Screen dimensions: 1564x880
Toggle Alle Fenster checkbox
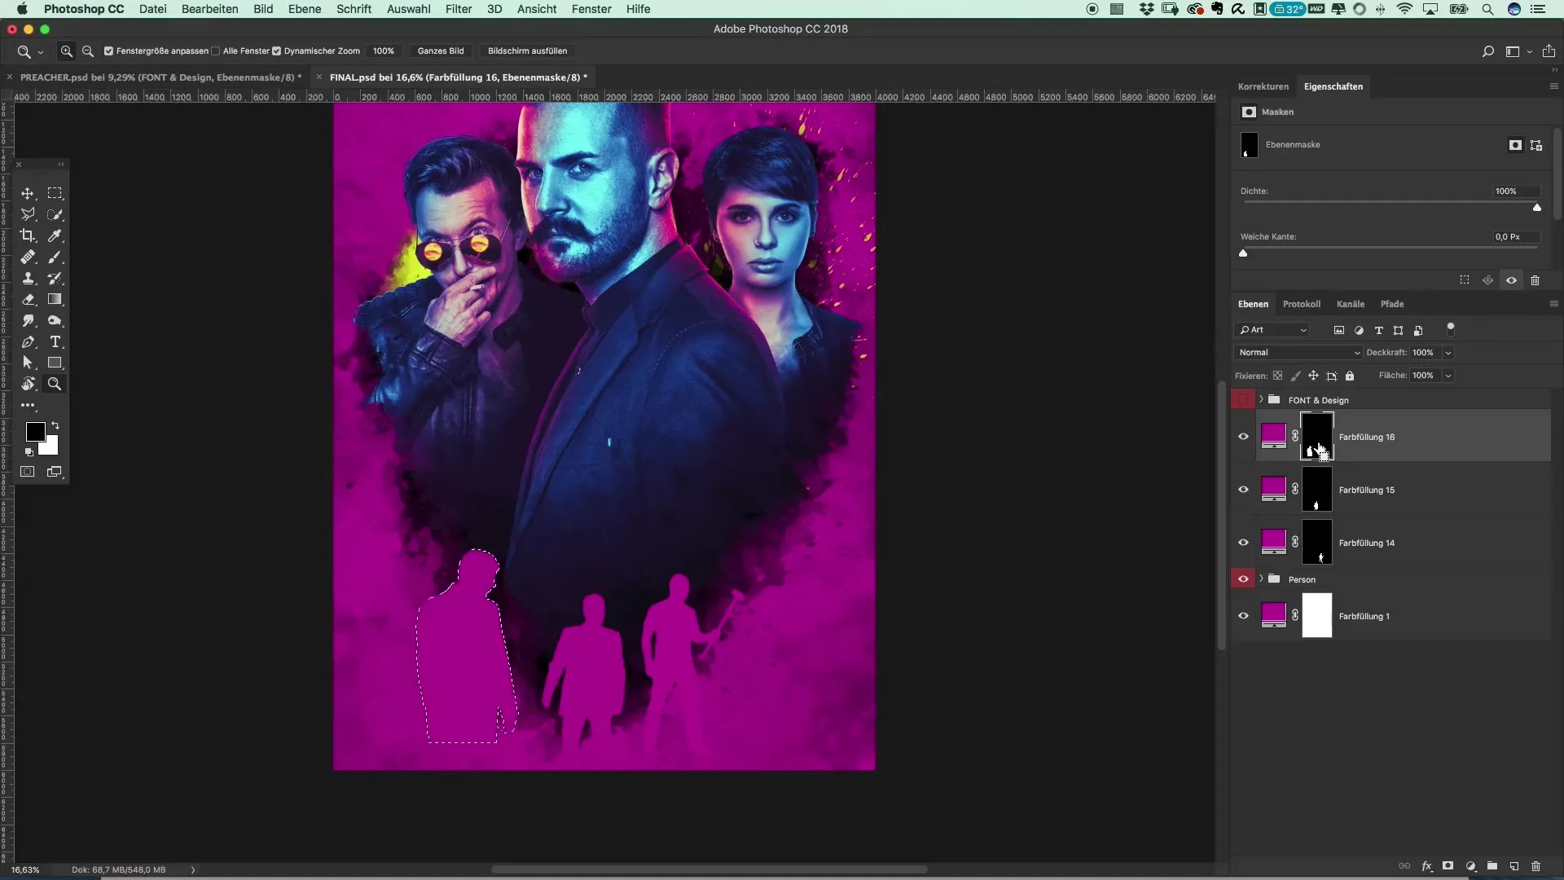(x=216, y=51)
